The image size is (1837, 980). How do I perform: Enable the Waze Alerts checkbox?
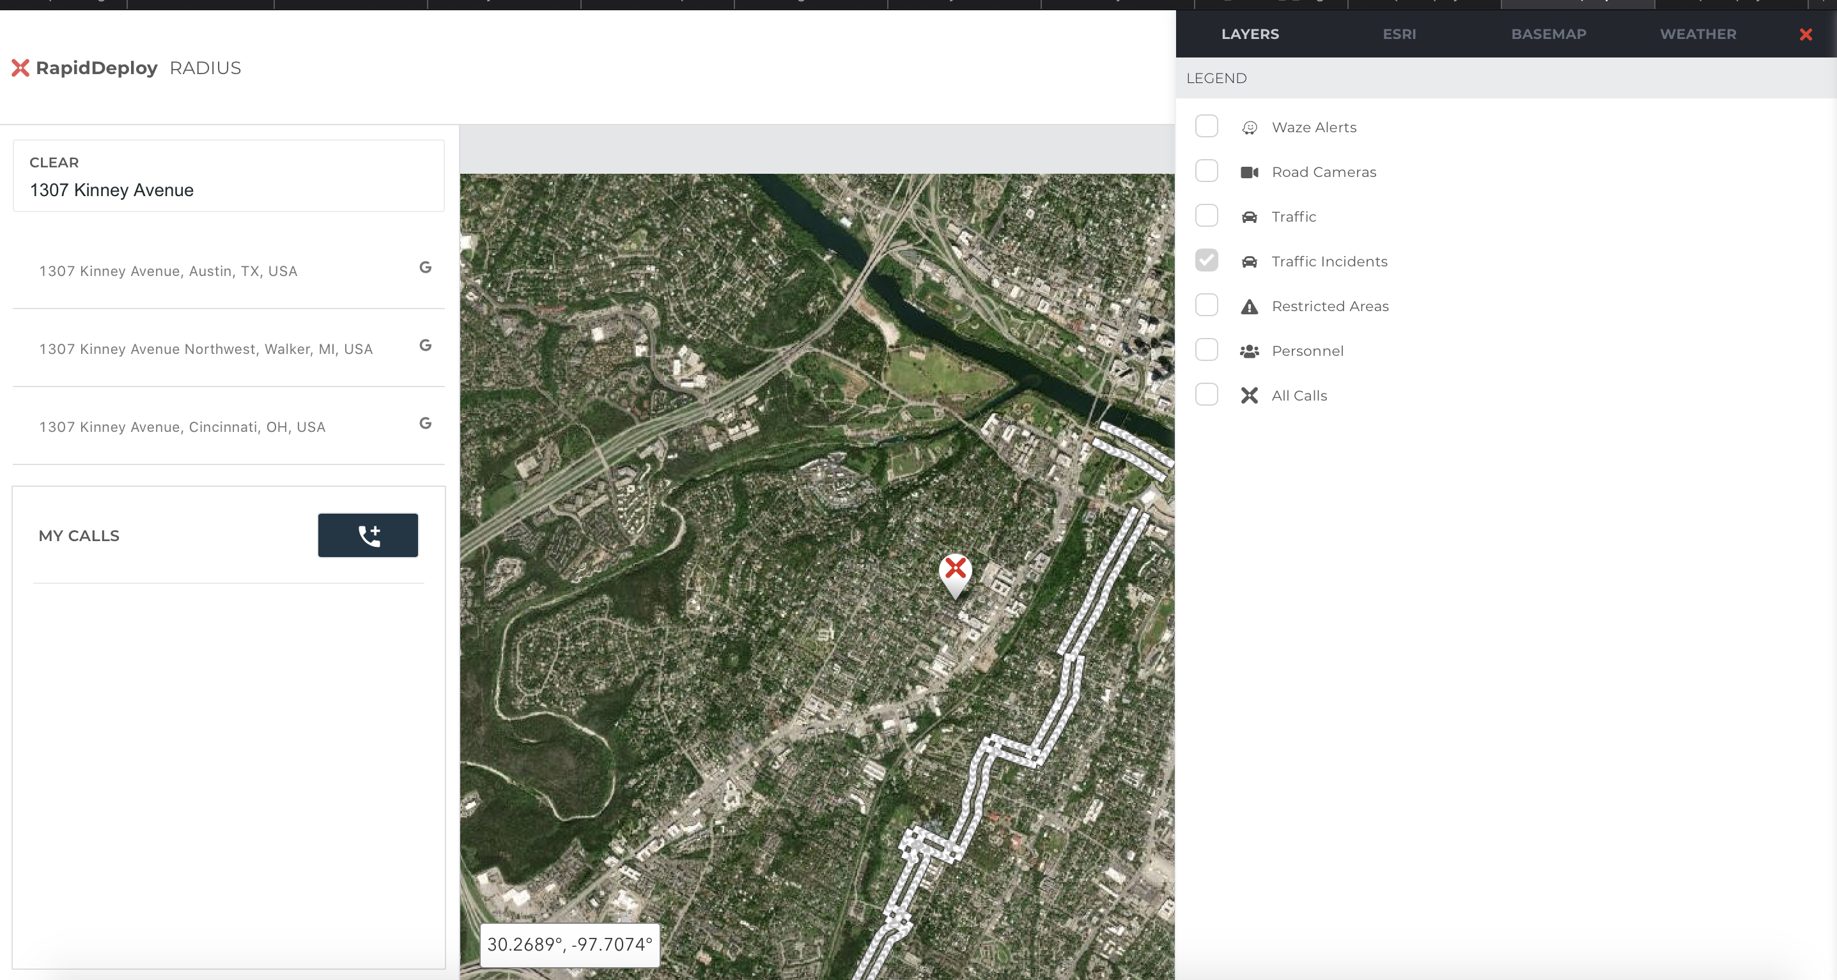coord(1206,127)
